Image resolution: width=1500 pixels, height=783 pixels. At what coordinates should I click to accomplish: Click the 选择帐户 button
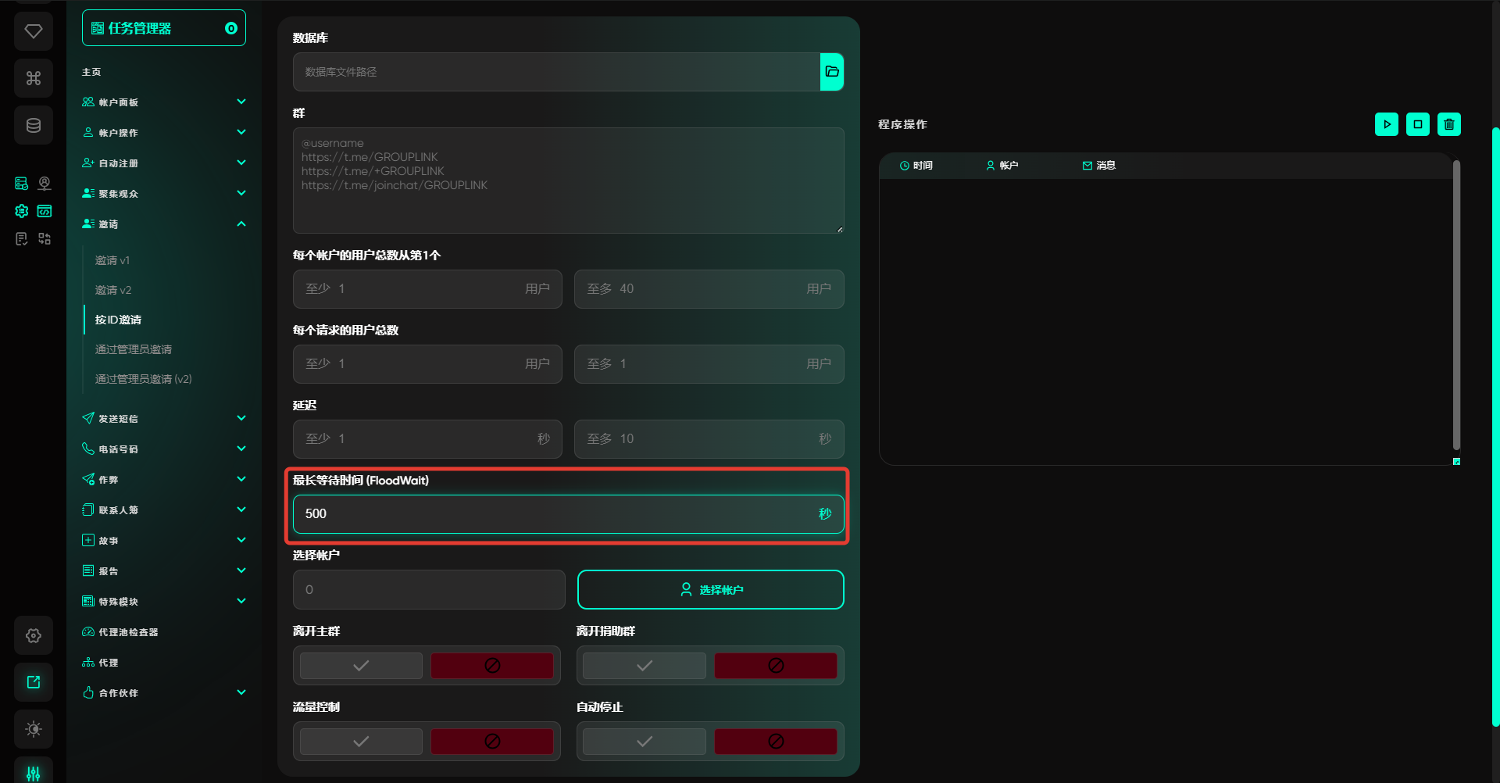710,590
